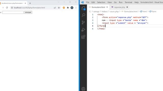Screen dimensions: 163x91
Task: Open the Chrome tab search dropdown arrow
Action: tap(59, 2)
